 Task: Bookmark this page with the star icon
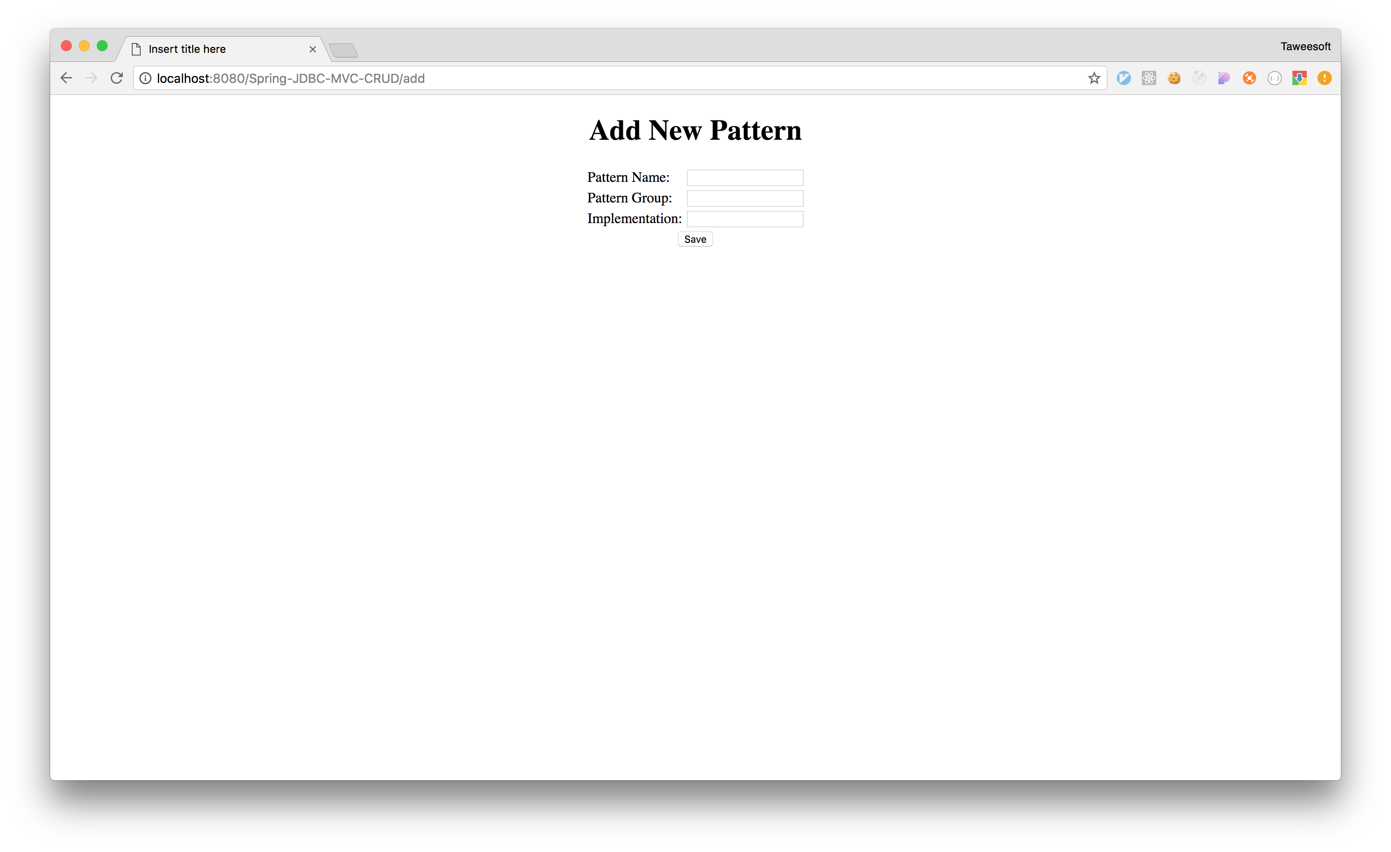pyautogui.click(x=1093, y=78)
